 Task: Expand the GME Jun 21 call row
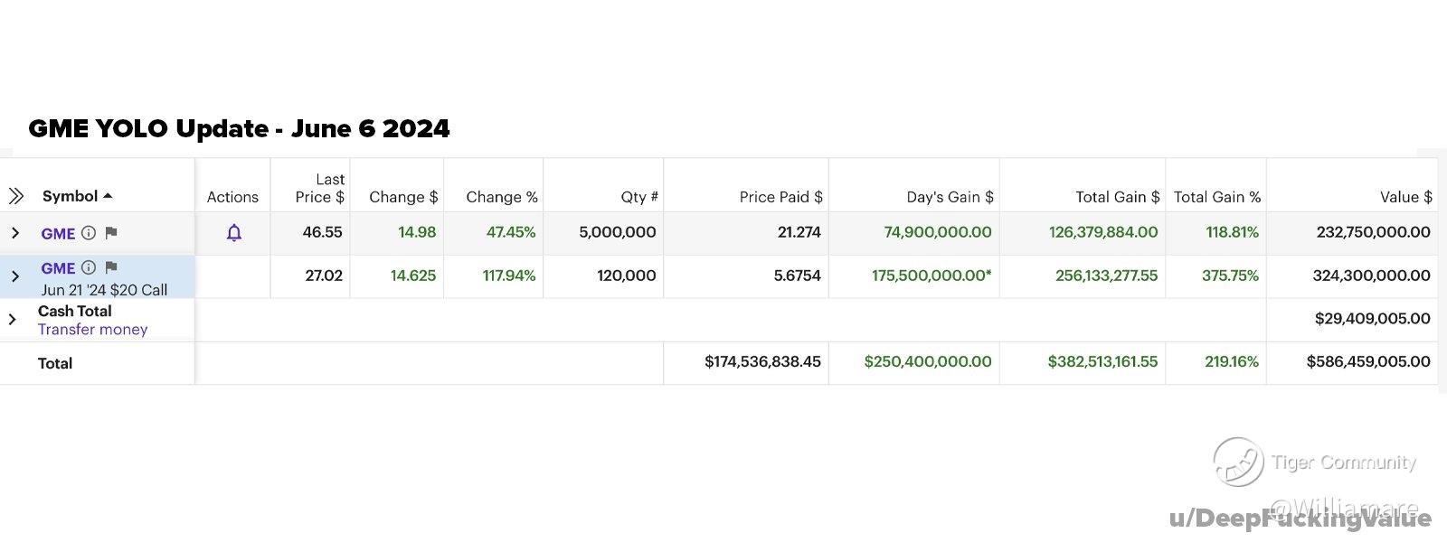click(x=15, y=276)
